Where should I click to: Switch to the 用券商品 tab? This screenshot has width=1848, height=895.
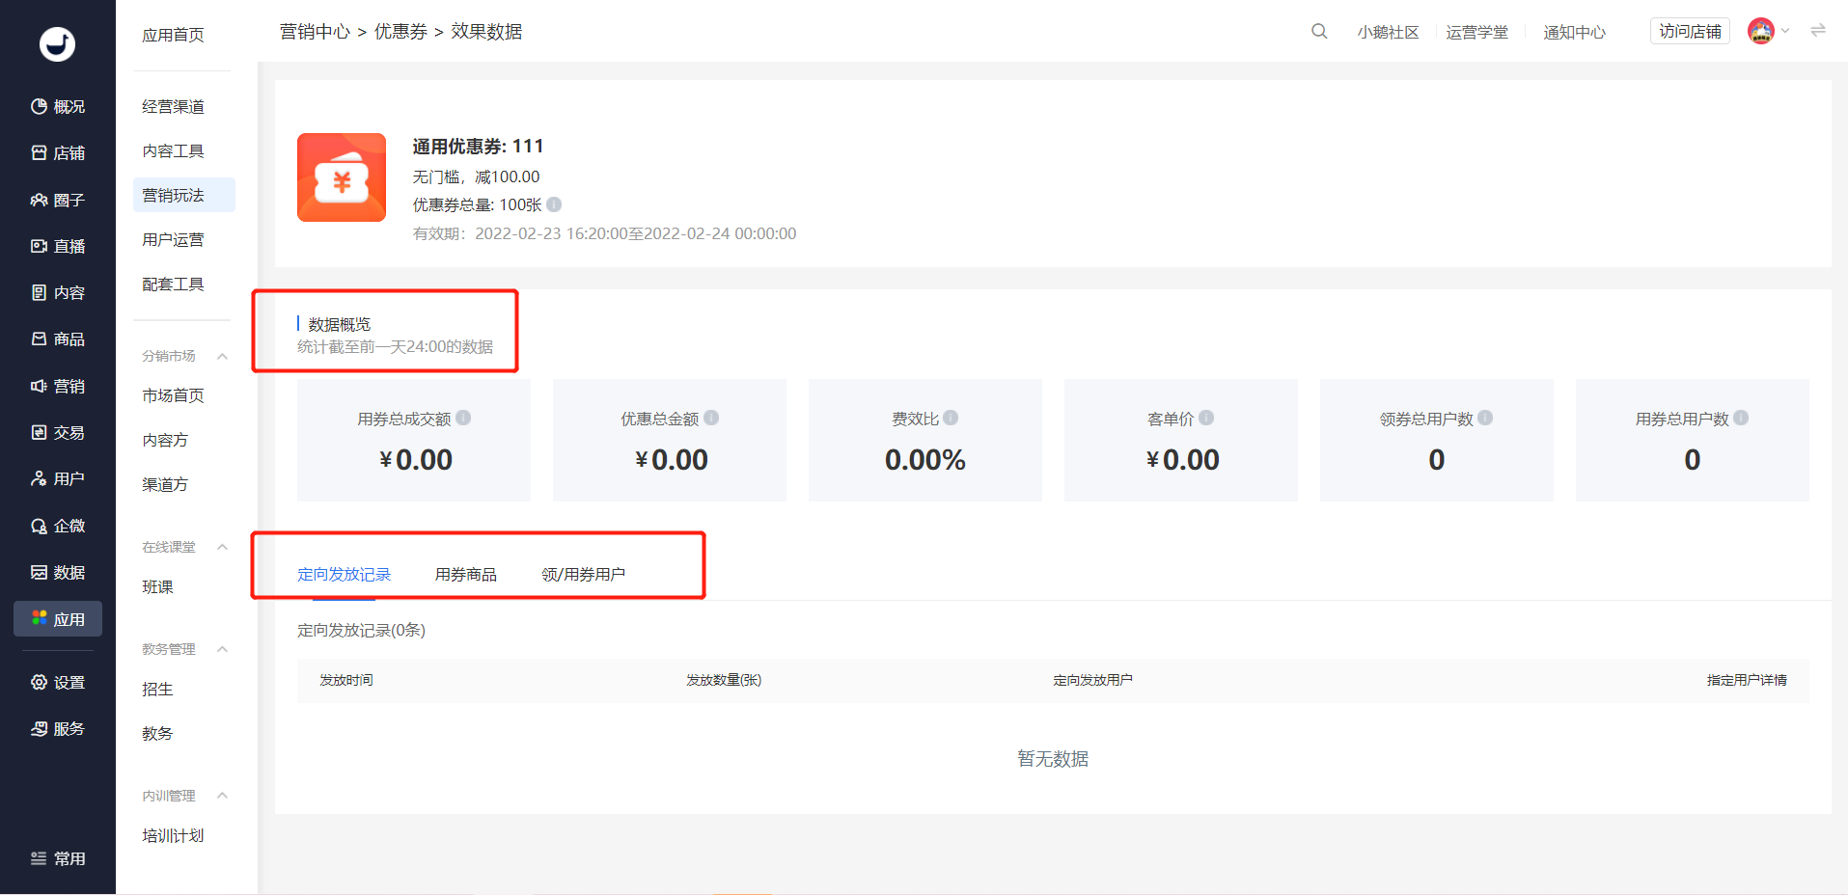click(465, 575)
